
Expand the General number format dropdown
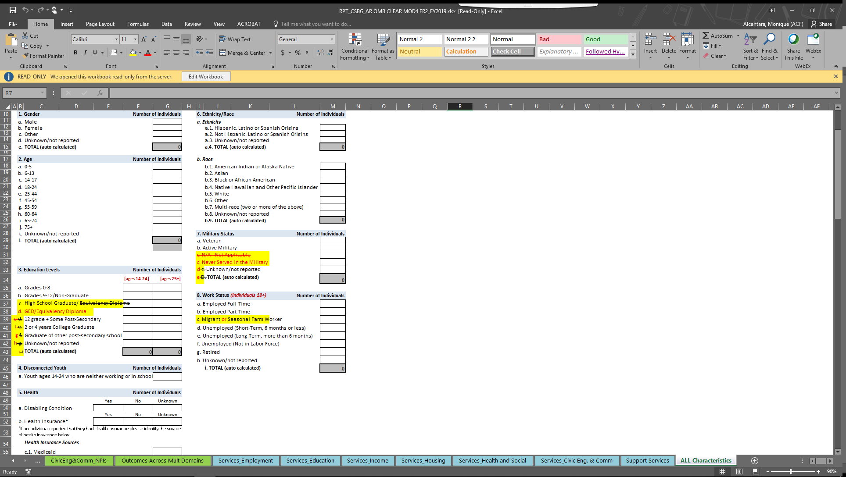click(332, 39)
